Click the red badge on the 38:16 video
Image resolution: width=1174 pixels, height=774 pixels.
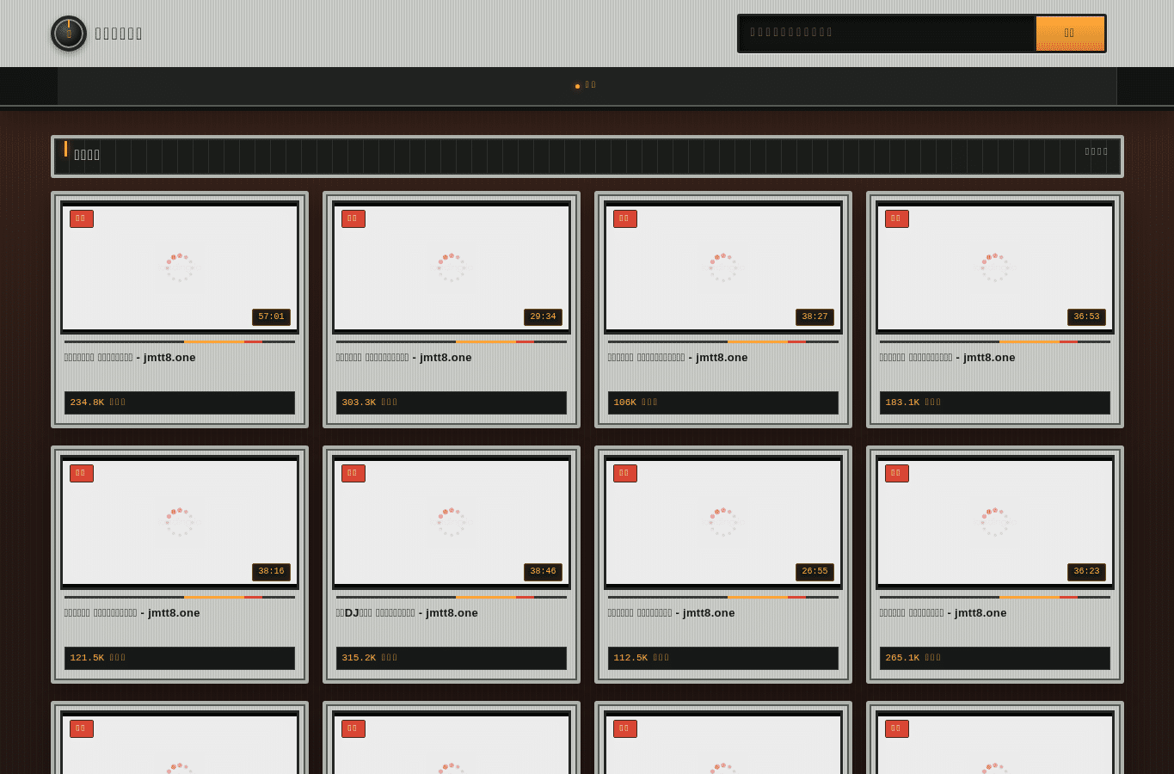point(82,473)
